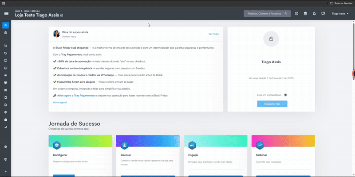355x177 pixels.
Task: Click the Jornada de Sucesso heading
Action: (x=74, y=124)
